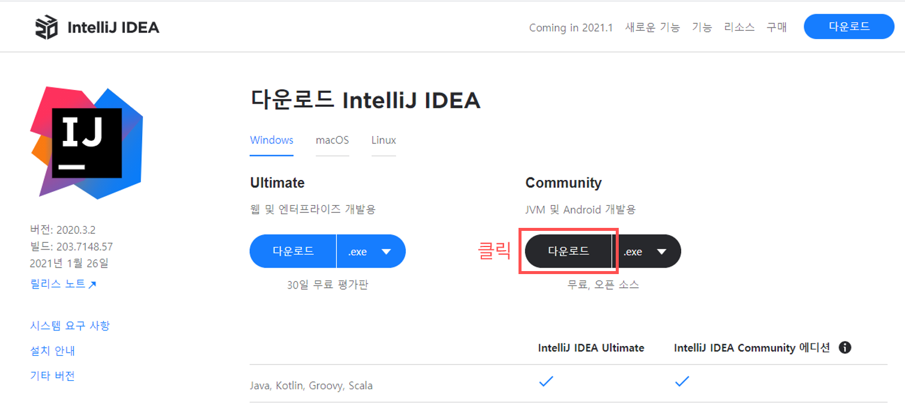The image size is (905, 406).
Task: Click the Ultimate edition heading
Action: pyautogui.click(x=277, y=183)
